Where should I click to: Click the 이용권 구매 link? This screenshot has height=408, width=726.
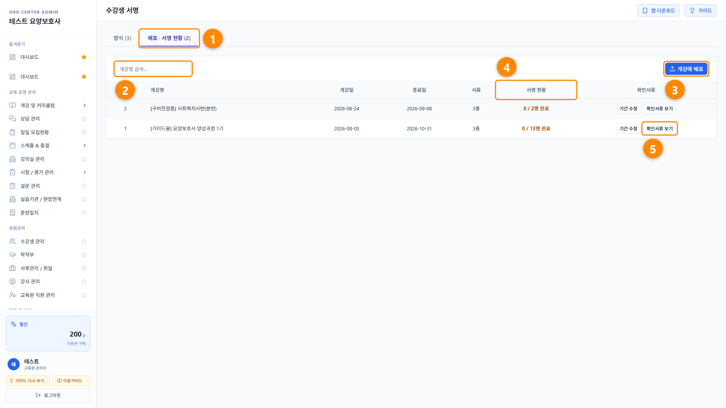click(x=76, y=343)
